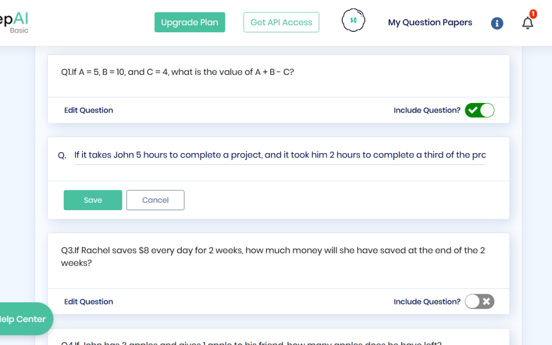Image resolution: width=552 pixels, height=345 pixels.
Task: Click the blue info icon in the header
Action: [496, 23]
